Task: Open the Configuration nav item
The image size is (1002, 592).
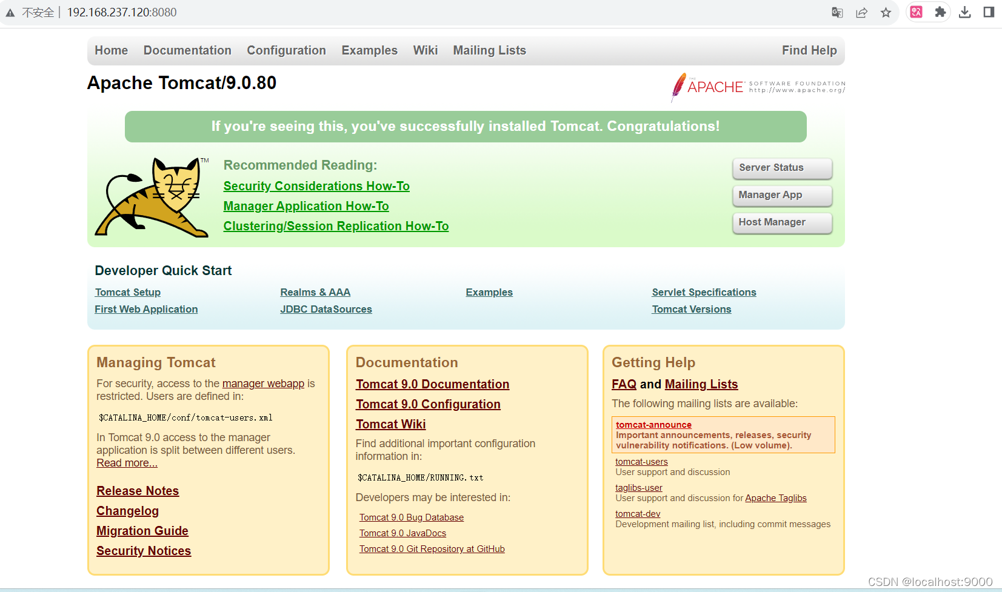Action: pyautogui.click(x=286, y=50)
